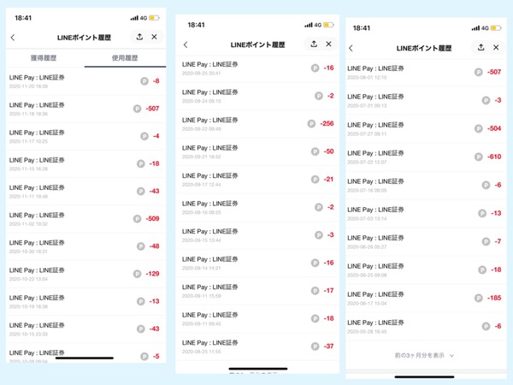Click the P point icon beside -256
Viewport: 513px width, 385px height.
point(311,123)
